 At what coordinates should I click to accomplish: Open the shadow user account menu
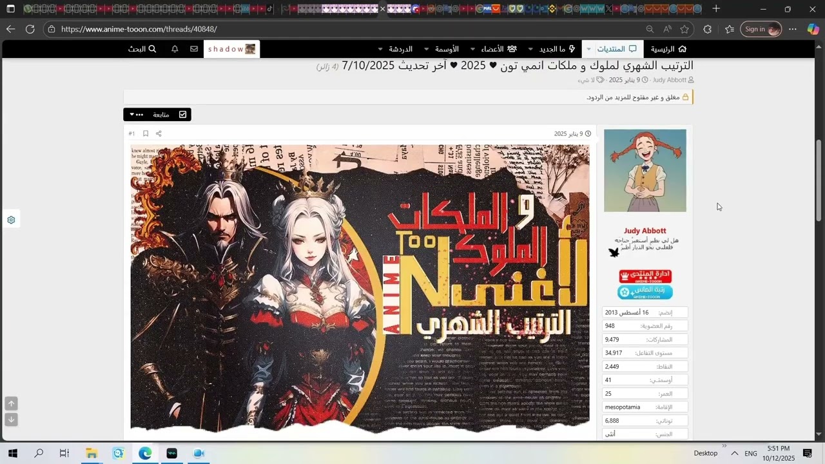pos(232,49)
